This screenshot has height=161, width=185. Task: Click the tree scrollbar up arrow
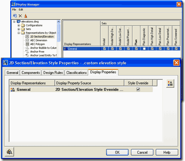(58, 22)
